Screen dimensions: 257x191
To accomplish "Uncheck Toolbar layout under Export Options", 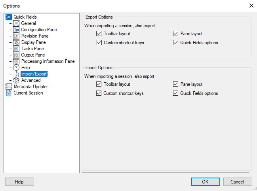I will [99, 34].
